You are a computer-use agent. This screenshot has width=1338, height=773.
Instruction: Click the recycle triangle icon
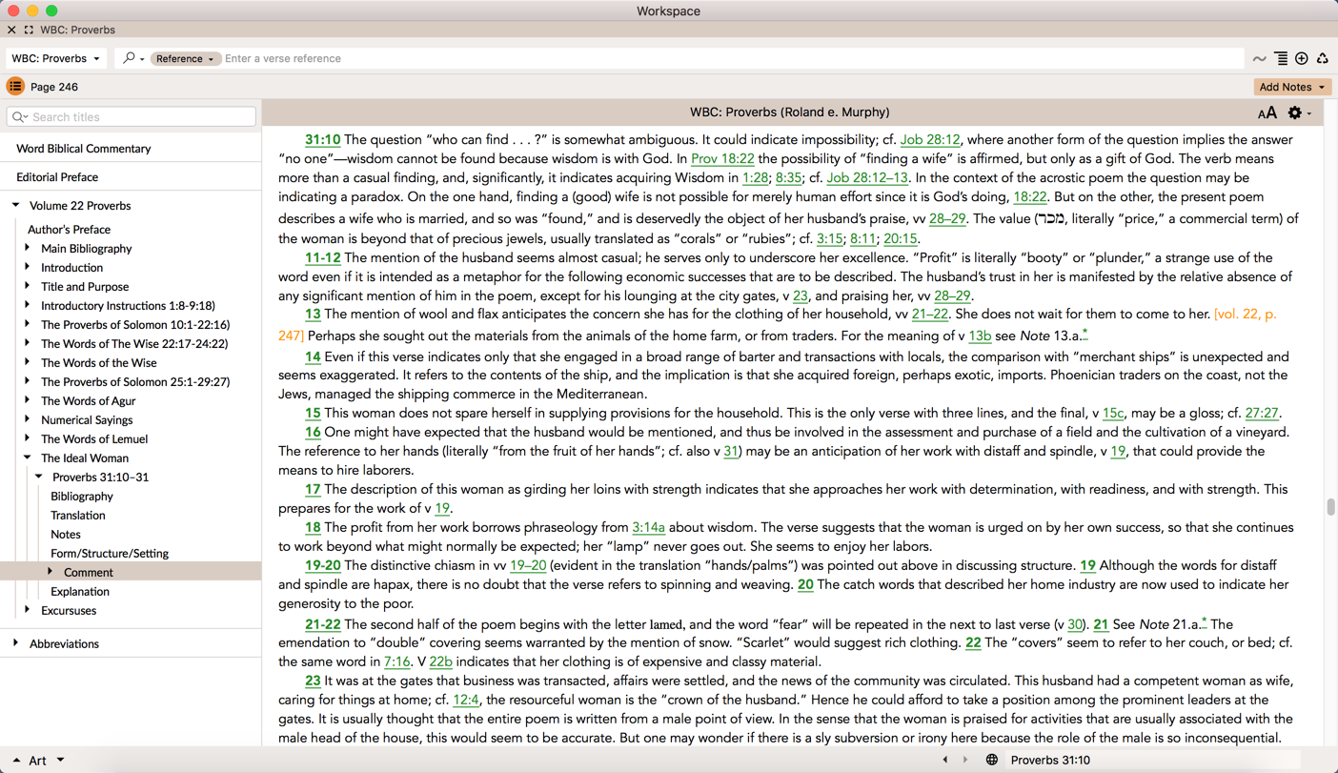1323,59
